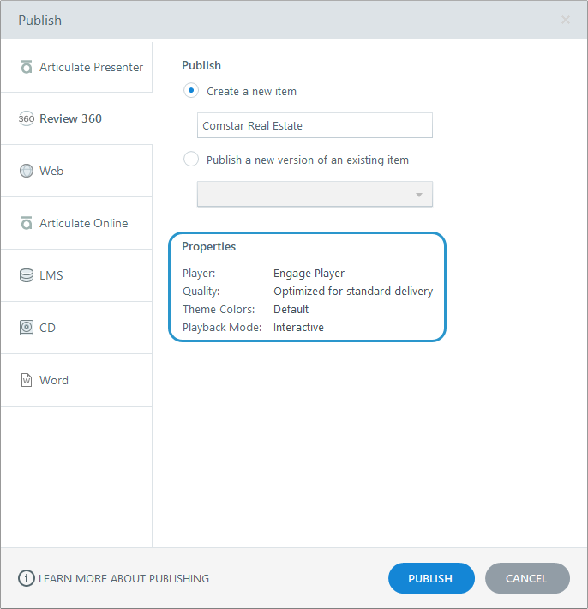Select Publish a new version radio button
Viewport: 588px width, 609px height.
[191, 160]
